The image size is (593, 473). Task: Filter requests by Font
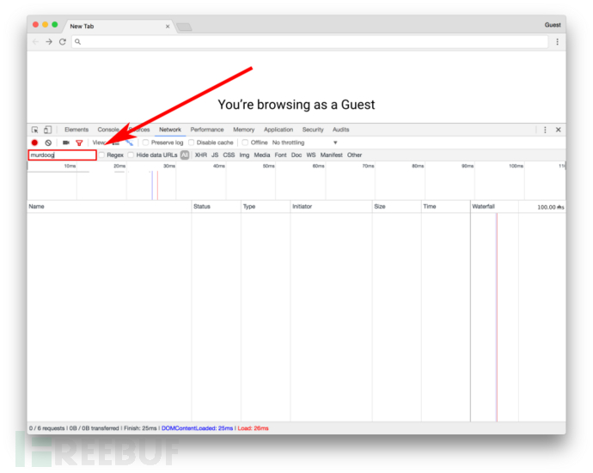point(281,155)
